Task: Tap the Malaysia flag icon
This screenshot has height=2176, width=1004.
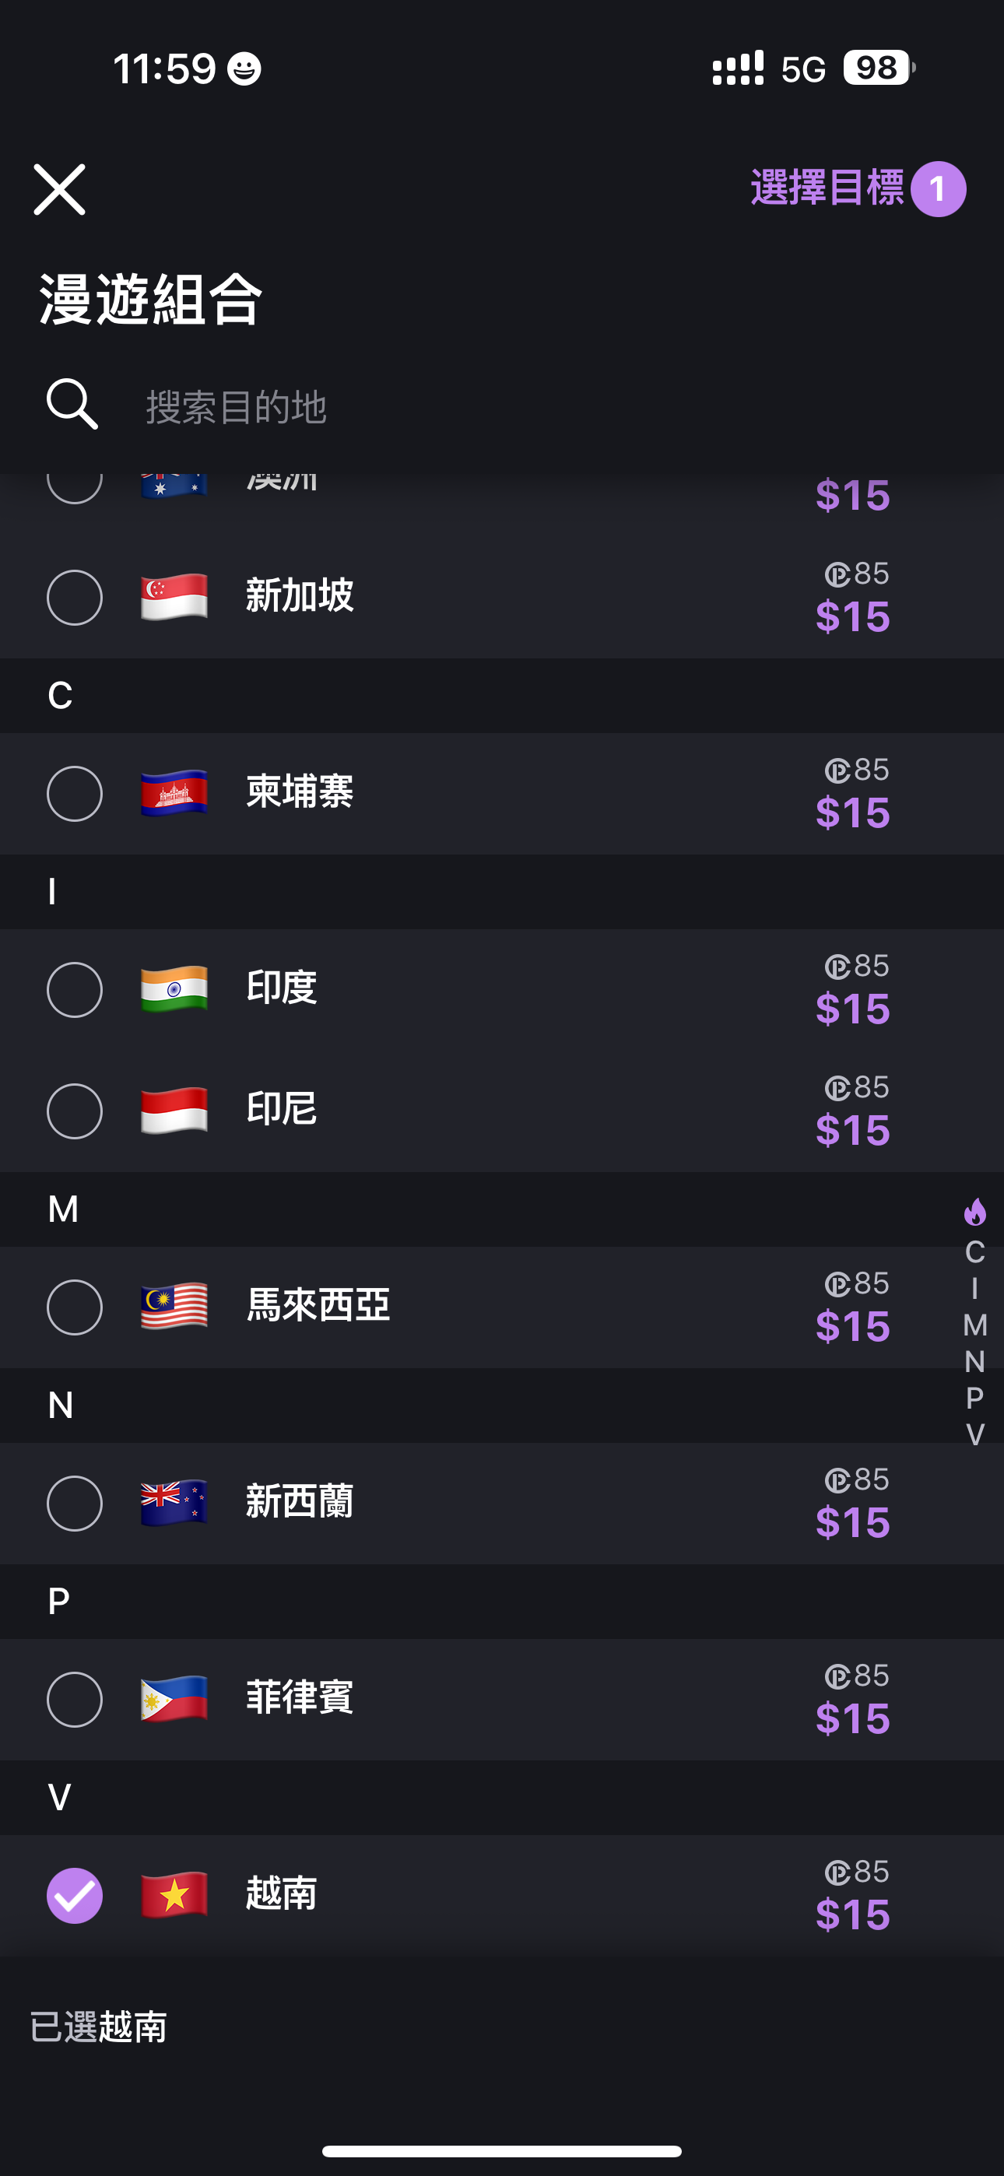Action: (x=174, y=1307)
